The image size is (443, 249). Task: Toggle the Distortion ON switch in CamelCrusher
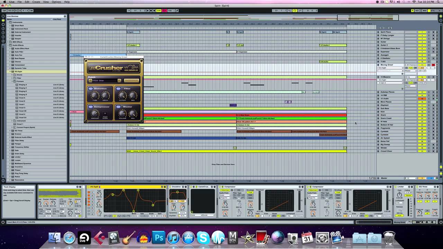(91, 89)
